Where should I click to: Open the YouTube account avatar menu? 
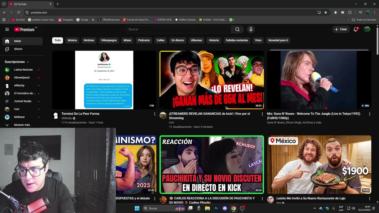tap(367, 29)
